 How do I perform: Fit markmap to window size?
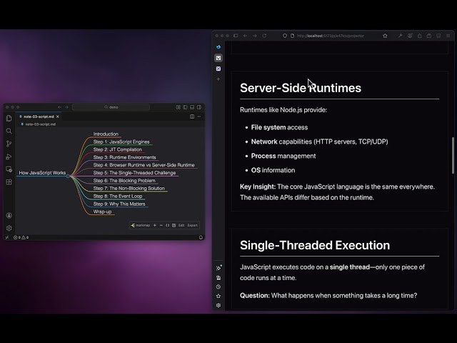(x=168, y=226)
